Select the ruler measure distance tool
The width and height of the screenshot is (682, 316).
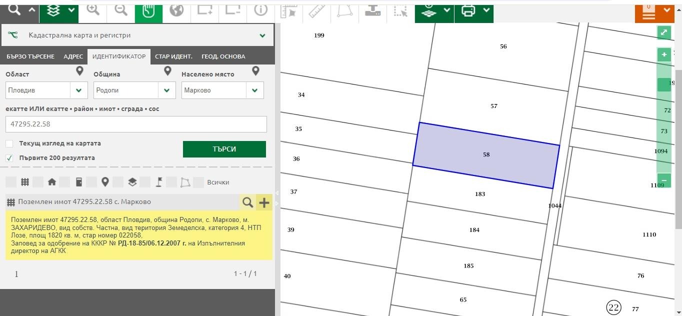316,10
